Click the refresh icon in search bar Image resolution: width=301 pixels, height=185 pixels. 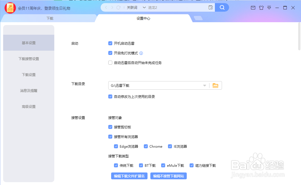[119, 7]
